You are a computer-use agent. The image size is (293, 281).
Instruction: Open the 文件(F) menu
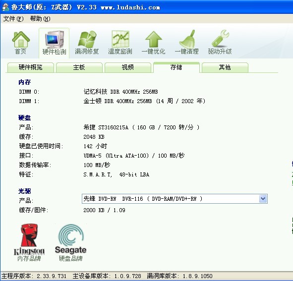[x=13, y=19]
